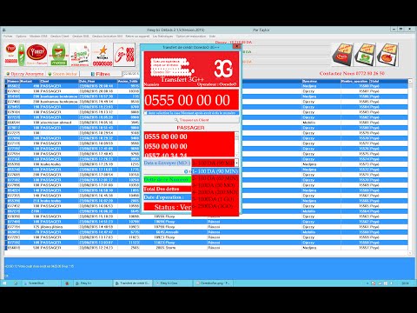Viewport: 417px width, 313px height.
Task: Choose the 1- 100 DA (90 MIN) option
Action: tap(215, 171)
